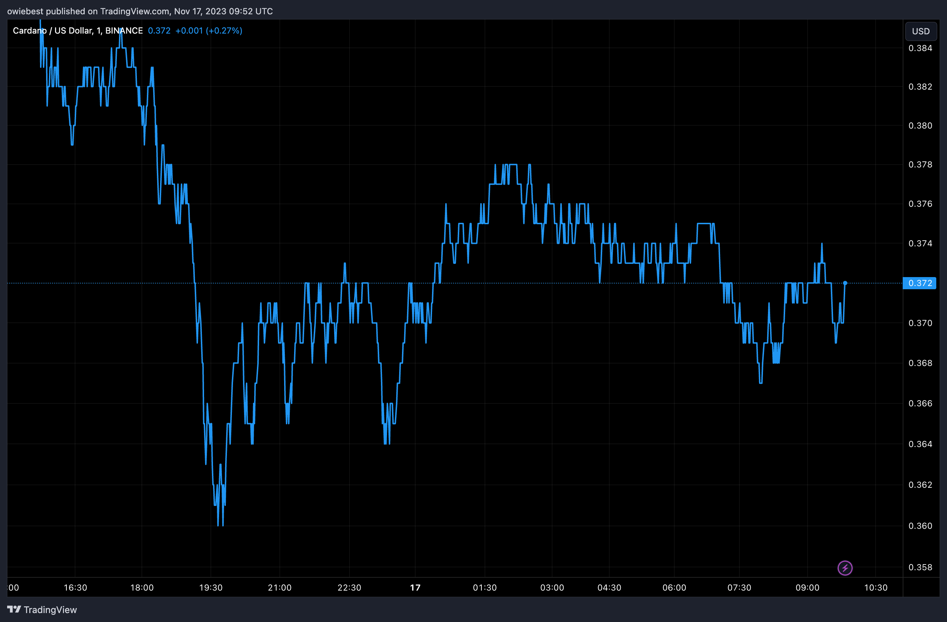Click the 0.360 price axis label
The image size is (947, 622).
pos(920,526)
